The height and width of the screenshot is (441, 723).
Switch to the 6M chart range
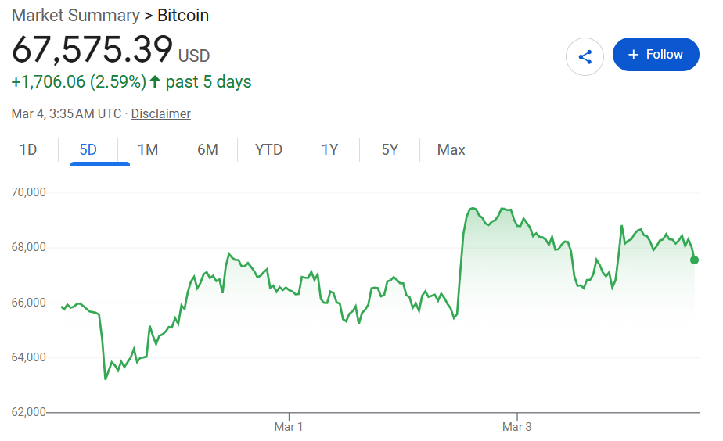tap(207, 149)
